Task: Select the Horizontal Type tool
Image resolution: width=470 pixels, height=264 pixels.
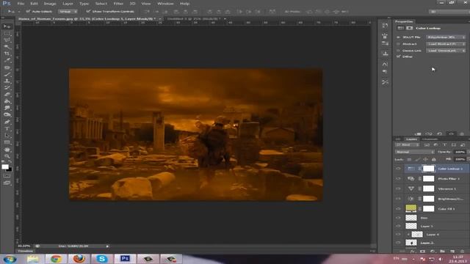Action: [x=7, y=129]
